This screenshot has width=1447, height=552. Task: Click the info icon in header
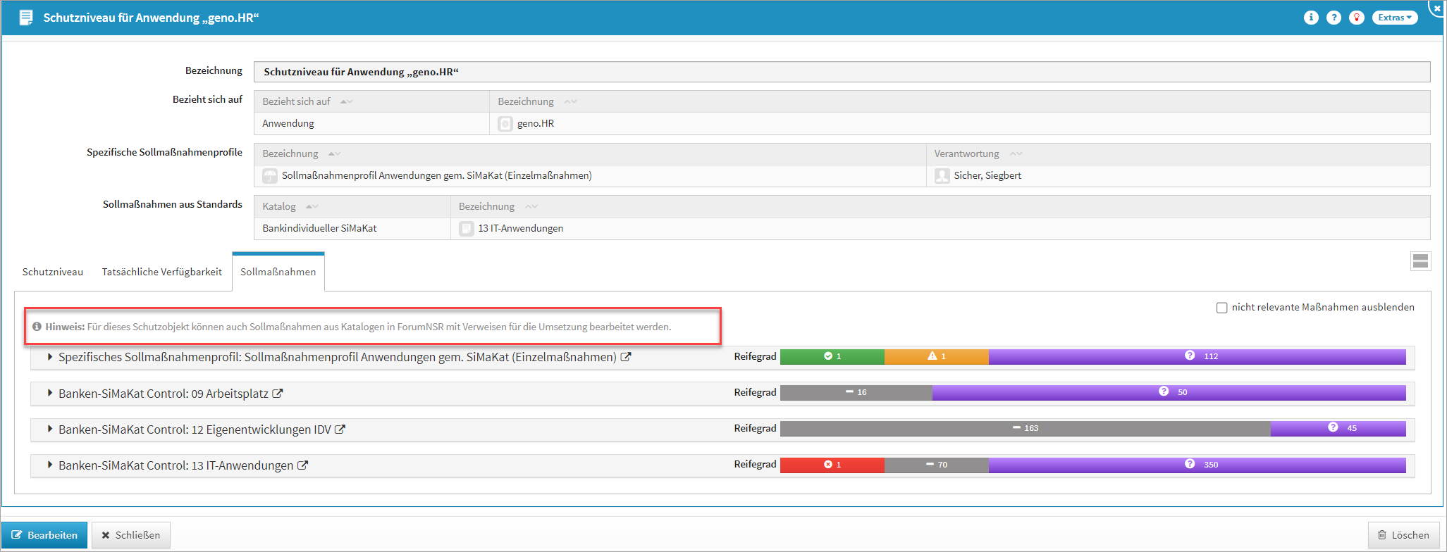click(x=1311, y=18)
